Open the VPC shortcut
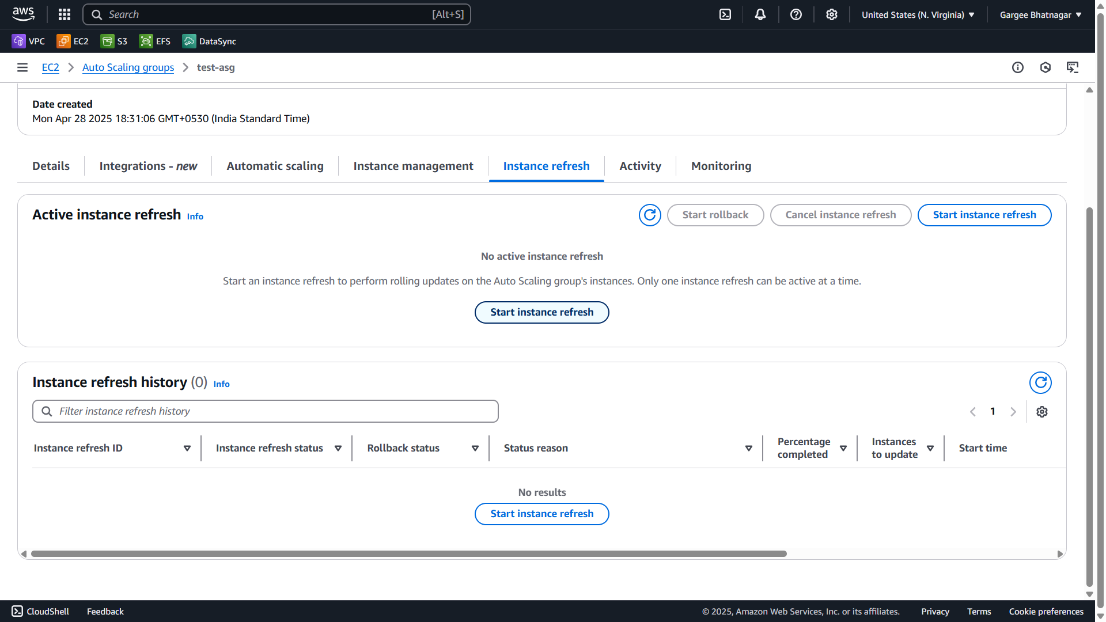 coord(28,41)
